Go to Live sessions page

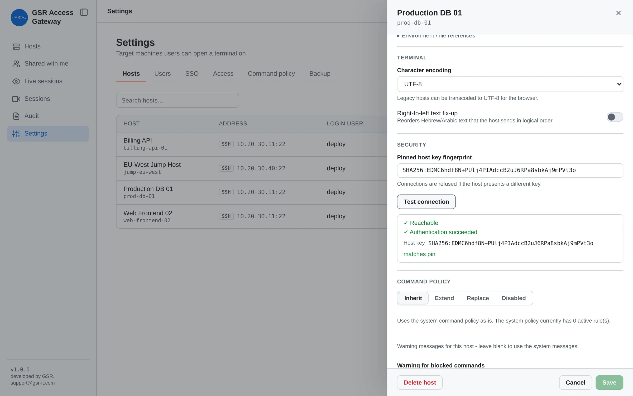click(x=48, y=81)
